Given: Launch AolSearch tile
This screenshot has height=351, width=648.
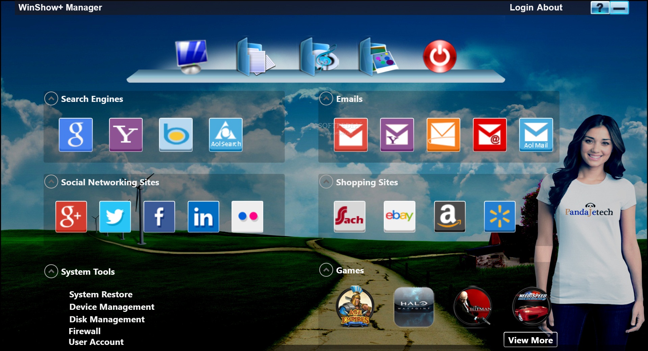Looking at the screenshot, I should click(x=225, y=135).
